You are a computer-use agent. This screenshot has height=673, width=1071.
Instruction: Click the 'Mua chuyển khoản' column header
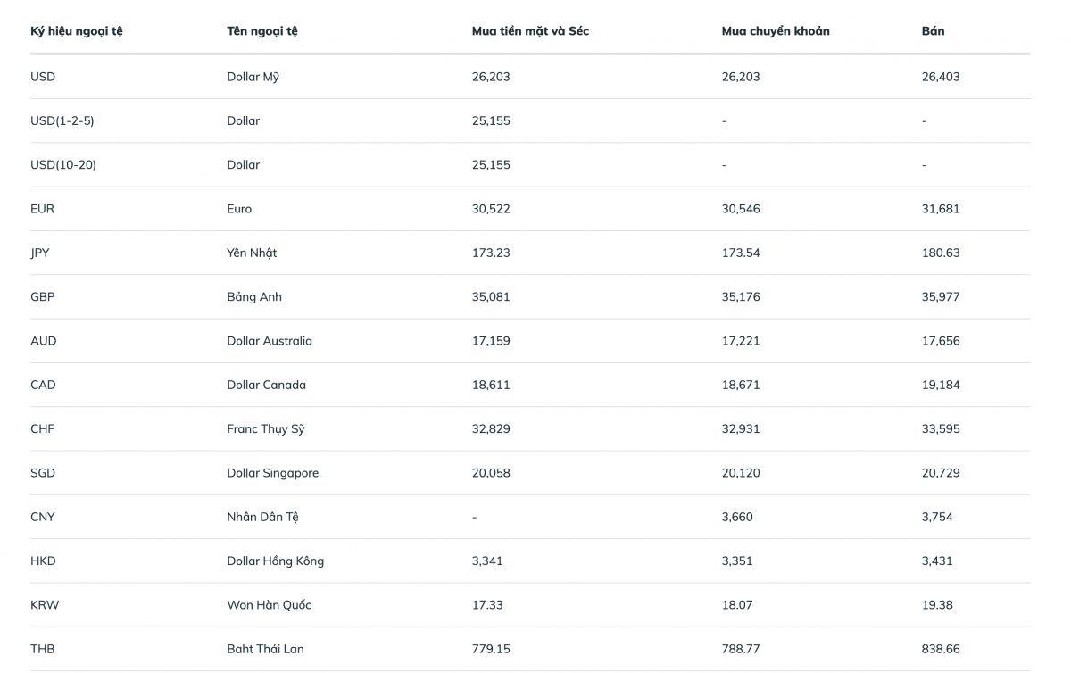(776, 31)
